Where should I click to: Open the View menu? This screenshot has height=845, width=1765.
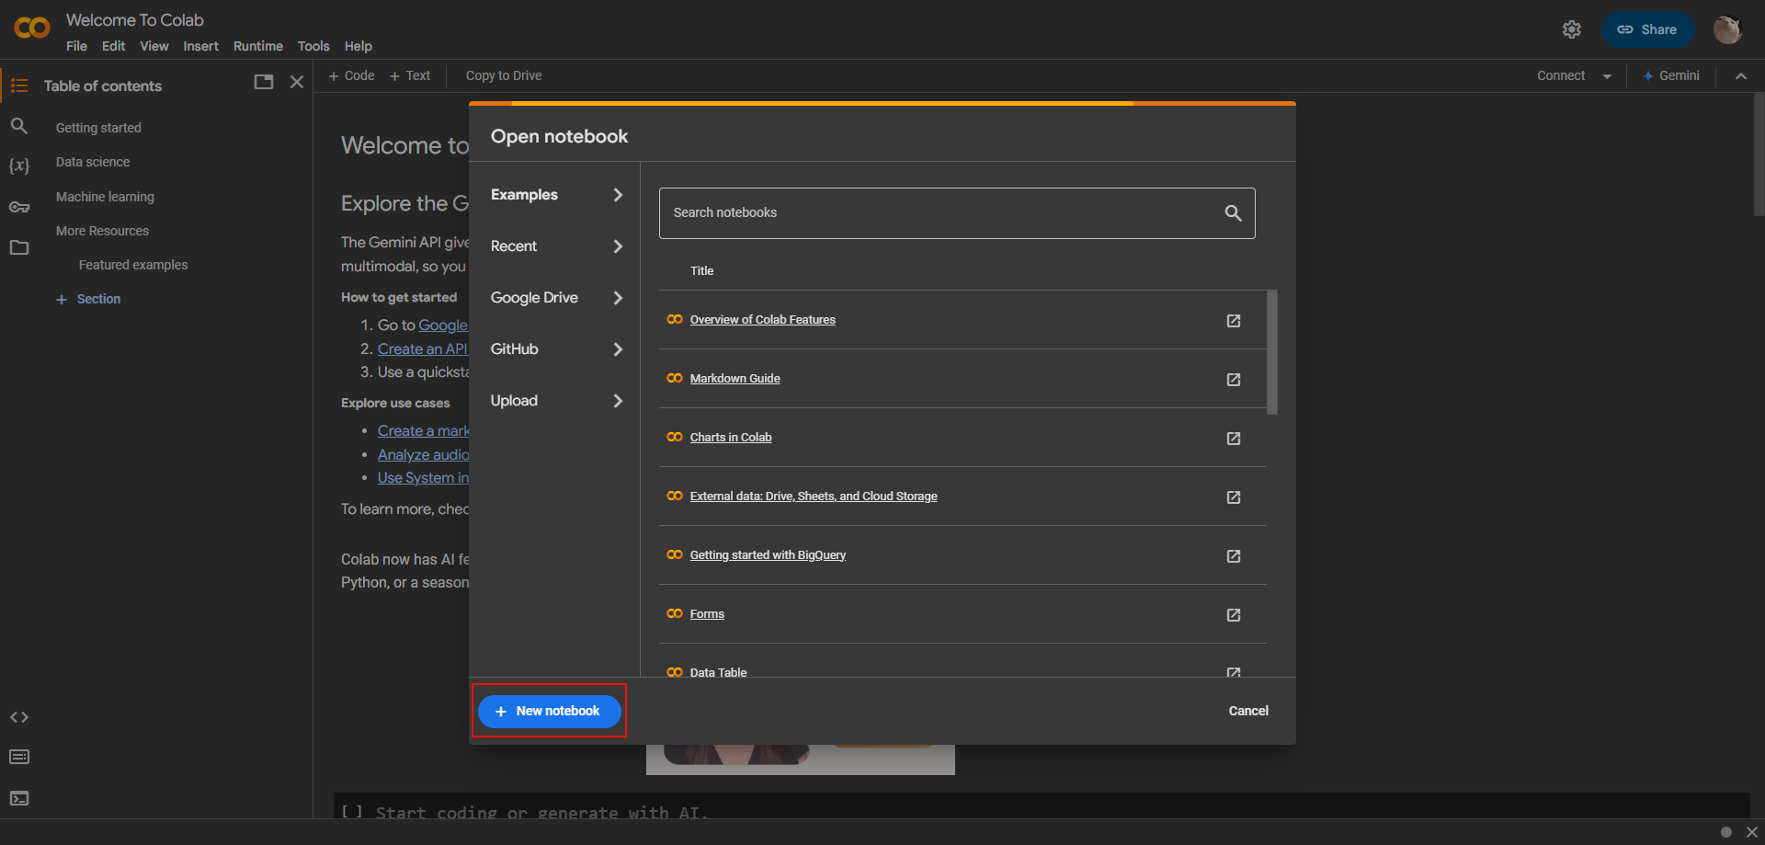point(154,46)
